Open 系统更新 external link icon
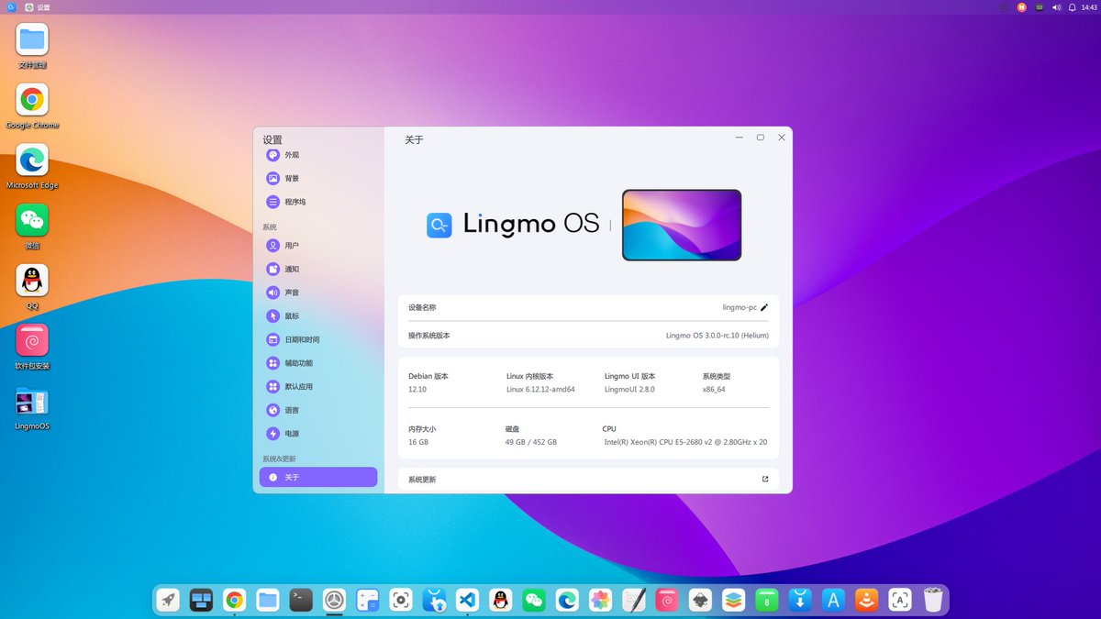 click(x=765, y=479)
